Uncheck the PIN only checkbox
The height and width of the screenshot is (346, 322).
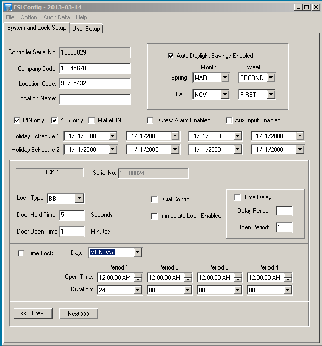click(x=17, y=120)
